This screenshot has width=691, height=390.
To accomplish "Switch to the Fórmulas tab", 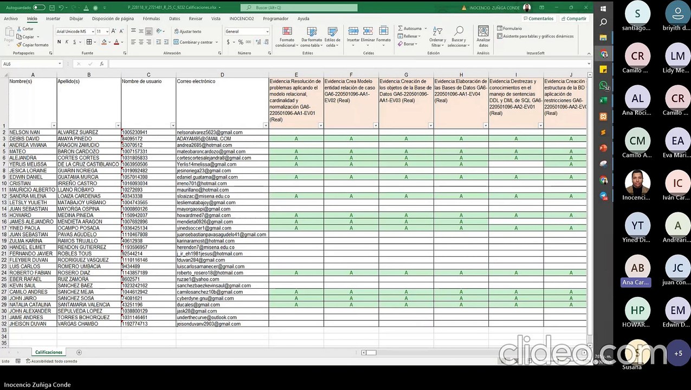I will (x=151, y=18).
